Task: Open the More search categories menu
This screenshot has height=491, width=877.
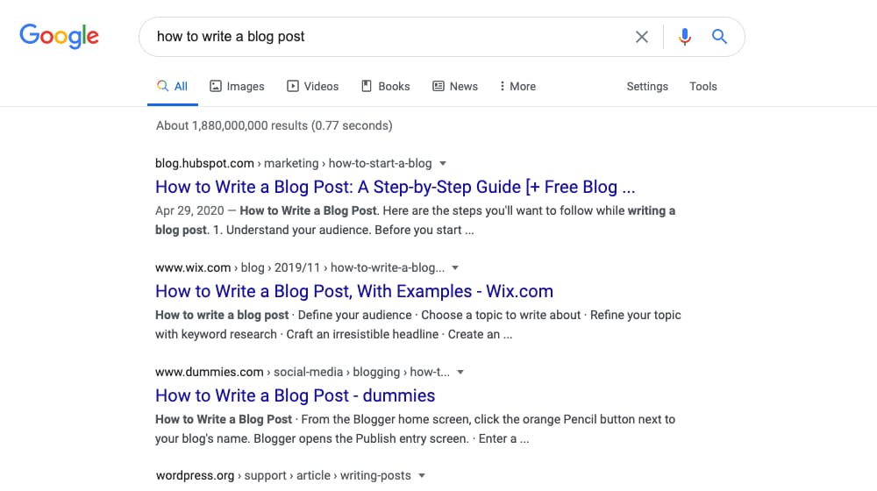Action: 517,86
